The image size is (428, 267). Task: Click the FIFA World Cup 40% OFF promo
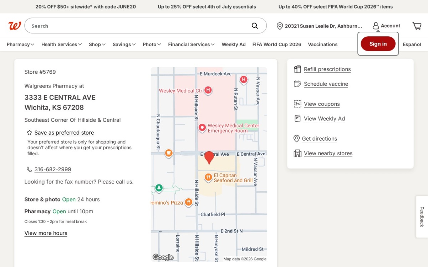click(x=336, y=6)
